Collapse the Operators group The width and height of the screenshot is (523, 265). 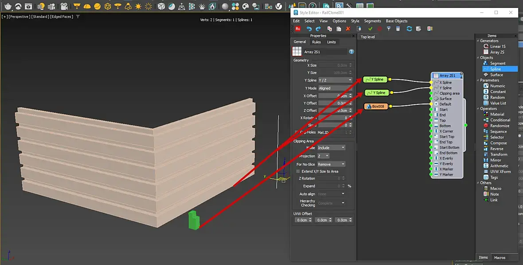tap(478, 108)
